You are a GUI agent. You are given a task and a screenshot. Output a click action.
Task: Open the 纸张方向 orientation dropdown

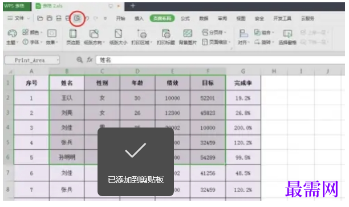pos(94,37)
